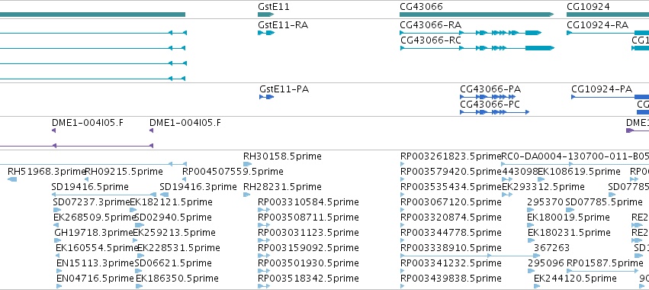This screenshot has width=649, height=290.
Task: Select the GstE11 gene bar
Action: click(x=265, y=14)
